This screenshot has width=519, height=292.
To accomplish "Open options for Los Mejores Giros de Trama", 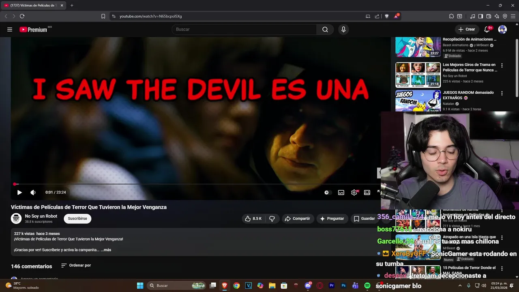I will (x=502, y=65).
